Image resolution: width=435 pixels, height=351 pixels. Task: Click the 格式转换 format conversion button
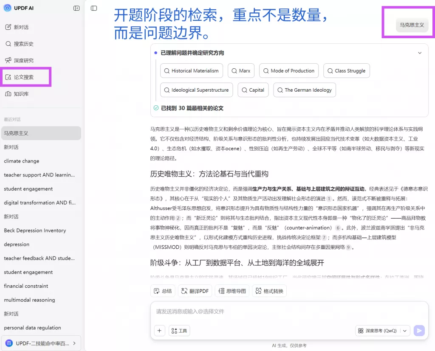click(x=269, y=291)
